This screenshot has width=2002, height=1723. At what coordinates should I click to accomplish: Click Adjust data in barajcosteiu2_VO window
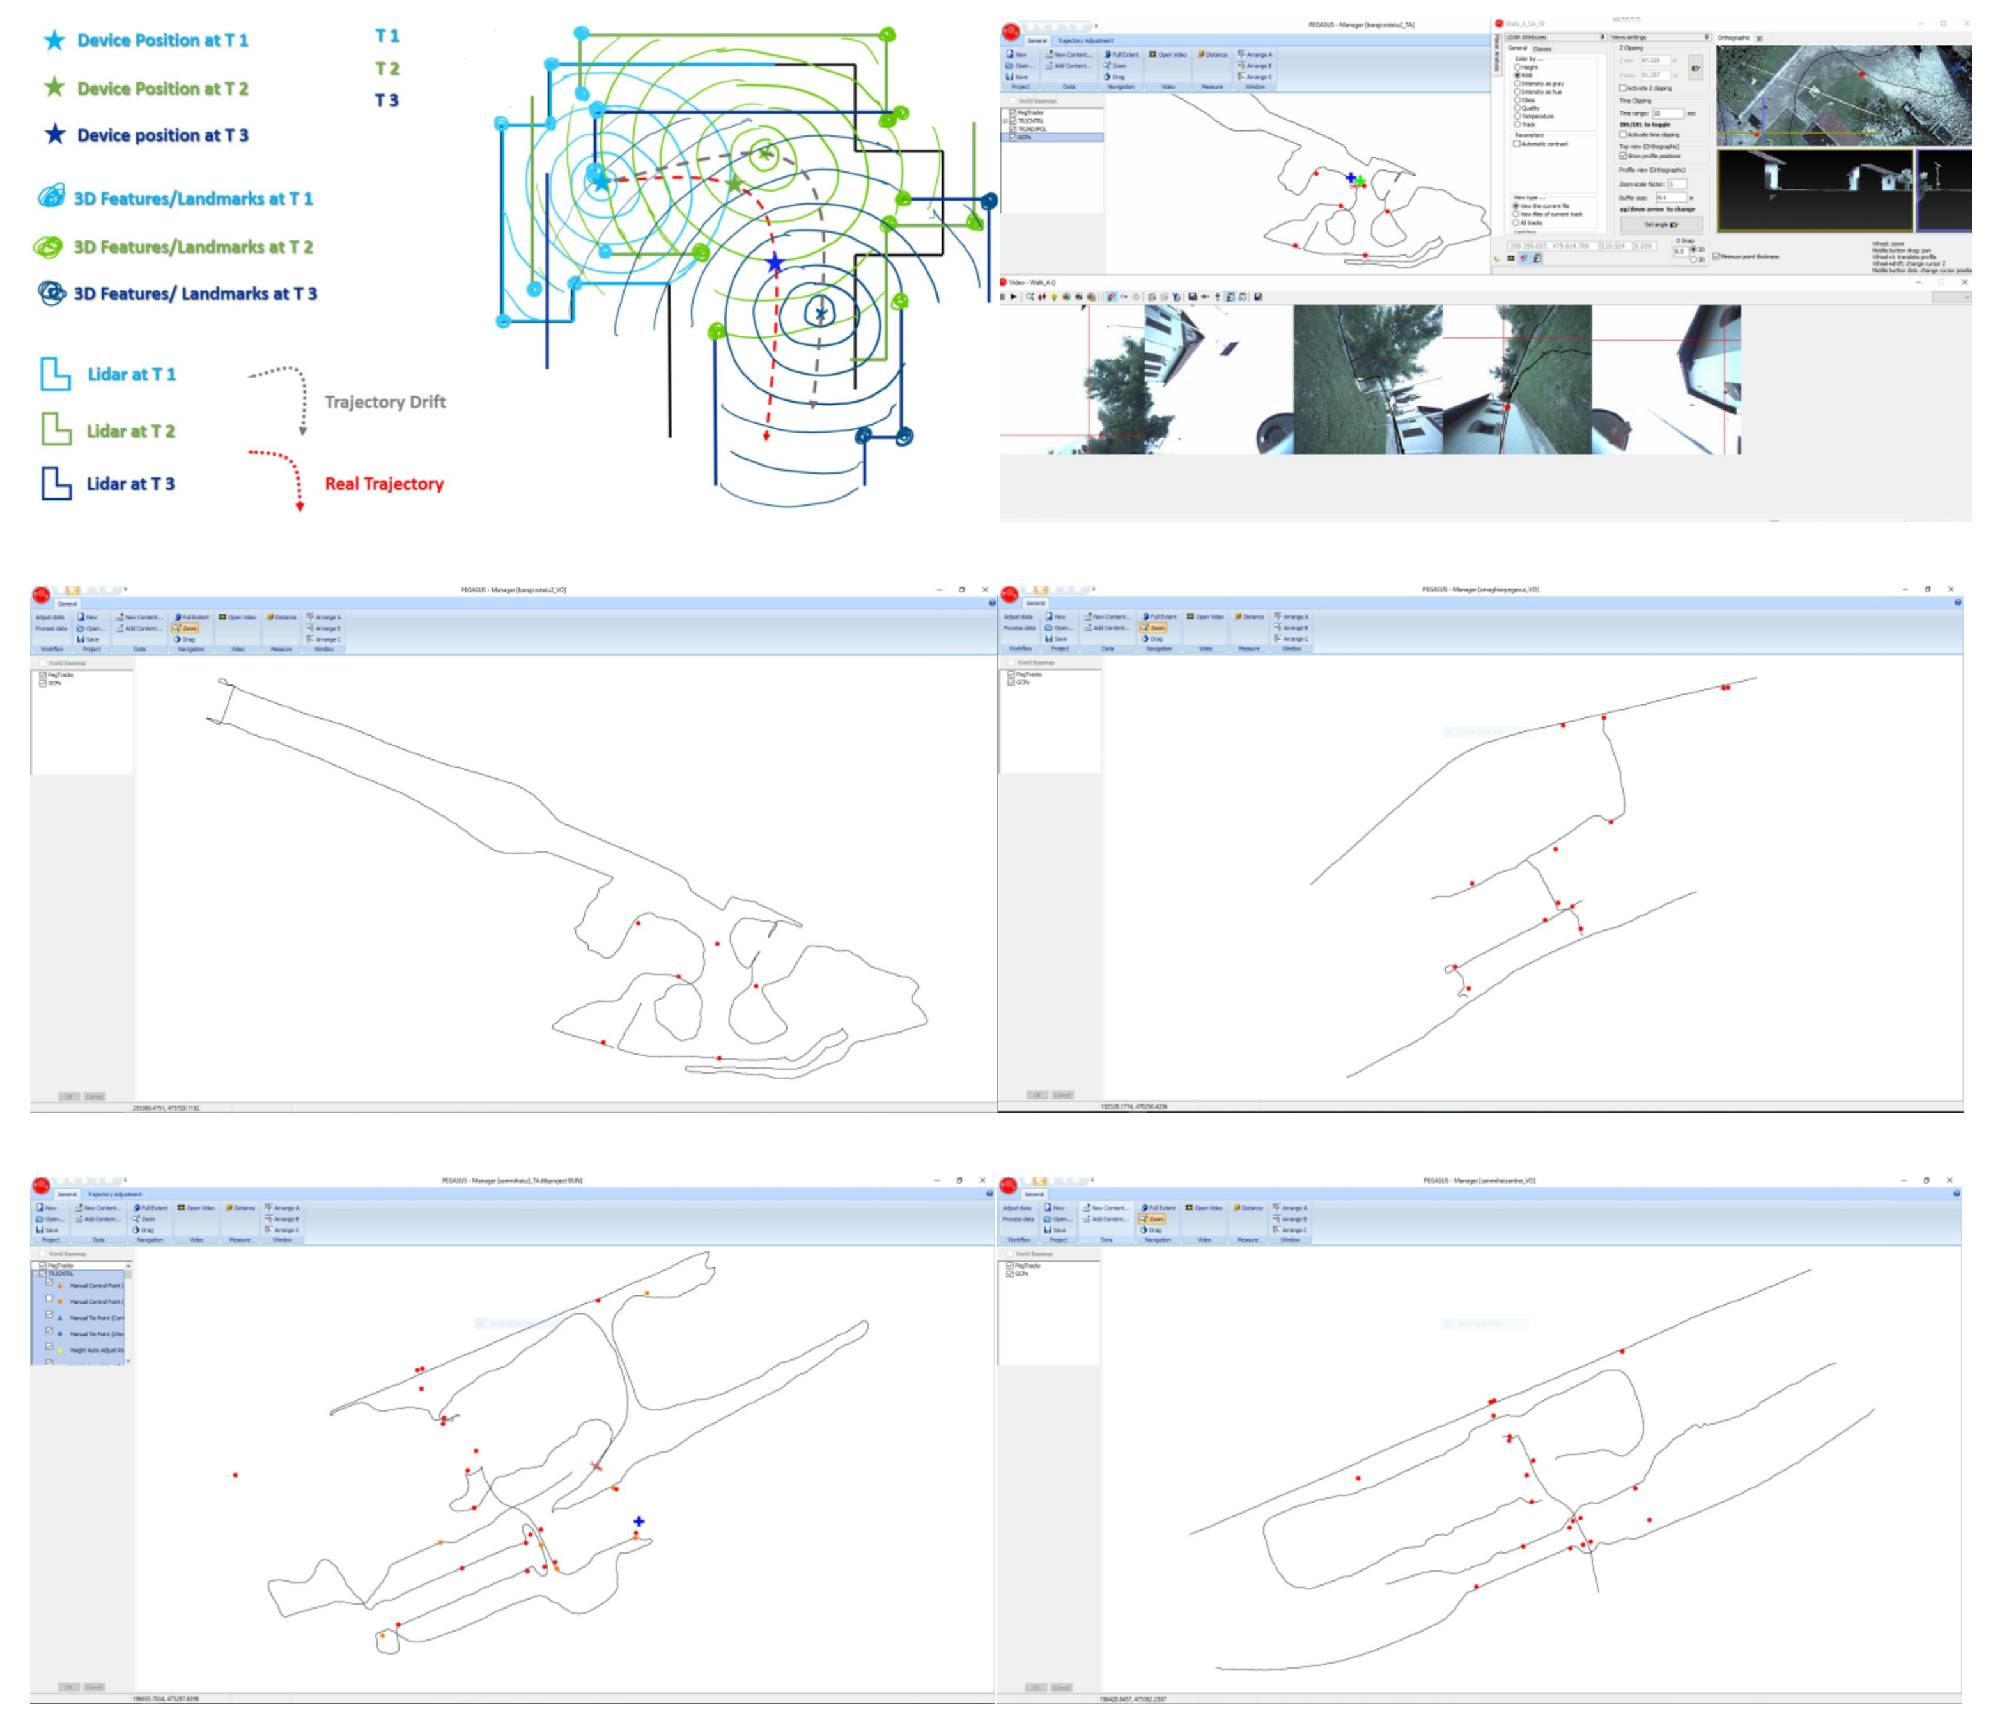[49, 616]
